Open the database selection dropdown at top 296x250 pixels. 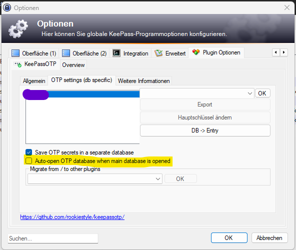click(197, 93)
